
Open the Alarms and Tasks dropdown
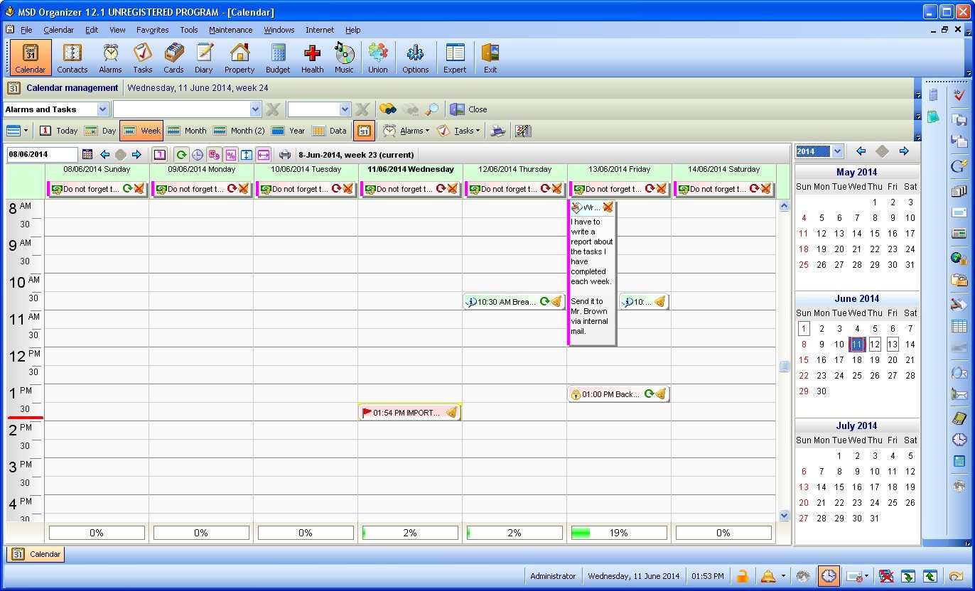[x=102, y=109]
